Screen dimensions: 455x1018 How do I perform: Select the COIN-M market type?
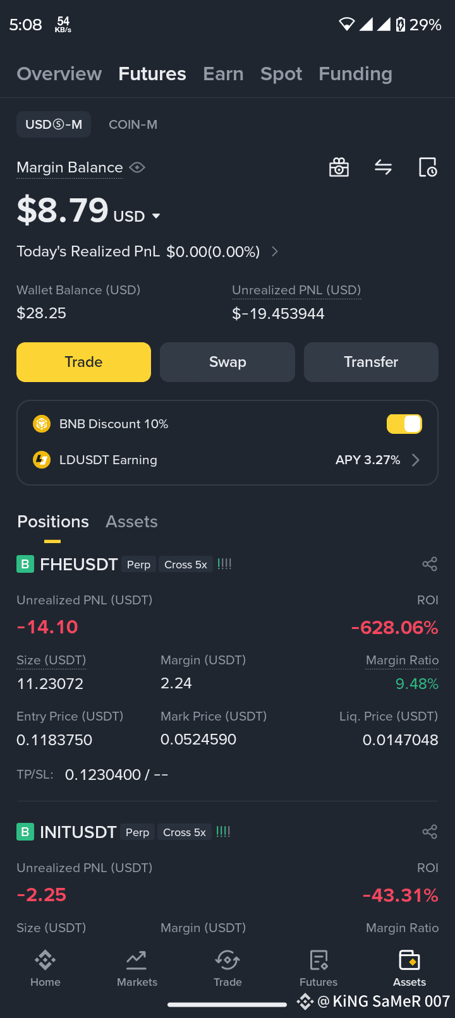(133, 124)
